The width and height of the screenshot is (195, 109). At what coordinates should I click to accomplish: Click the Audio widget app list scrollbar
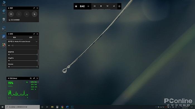(38, 57)
